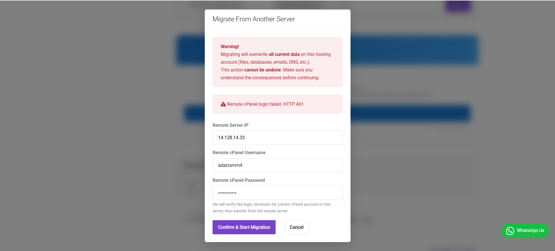Click into Remote cPanel Username field
Image resolution: width=555 pixels, height=251 pixels.
click(277, 165)
